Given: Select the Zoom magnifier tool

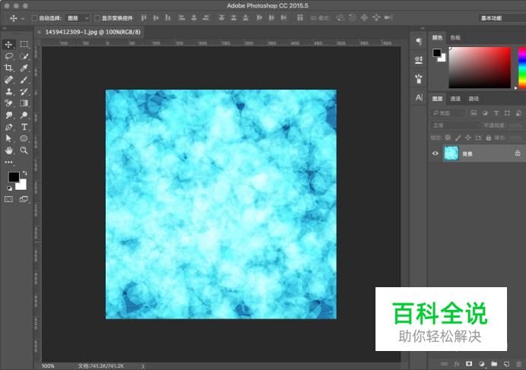Looking at the screenshot, I should coord(24,150).
